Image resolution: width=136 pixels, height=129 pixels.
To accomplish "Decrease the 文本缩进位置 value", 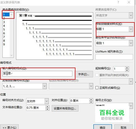I will click(47, 109).
